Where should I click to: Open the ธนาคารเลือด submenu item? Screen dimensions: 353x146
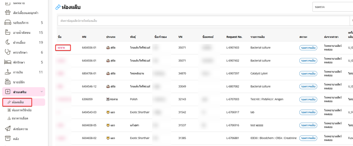click(x=18, y=118)
